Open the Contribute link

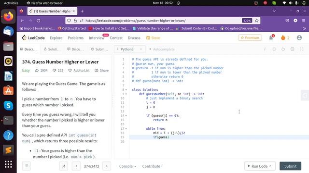[x=153, y=166]
